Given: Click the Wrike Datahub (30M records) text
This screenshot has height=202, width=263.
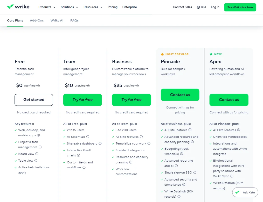Looking at the screenshot, I should click(x=228, y=185).
